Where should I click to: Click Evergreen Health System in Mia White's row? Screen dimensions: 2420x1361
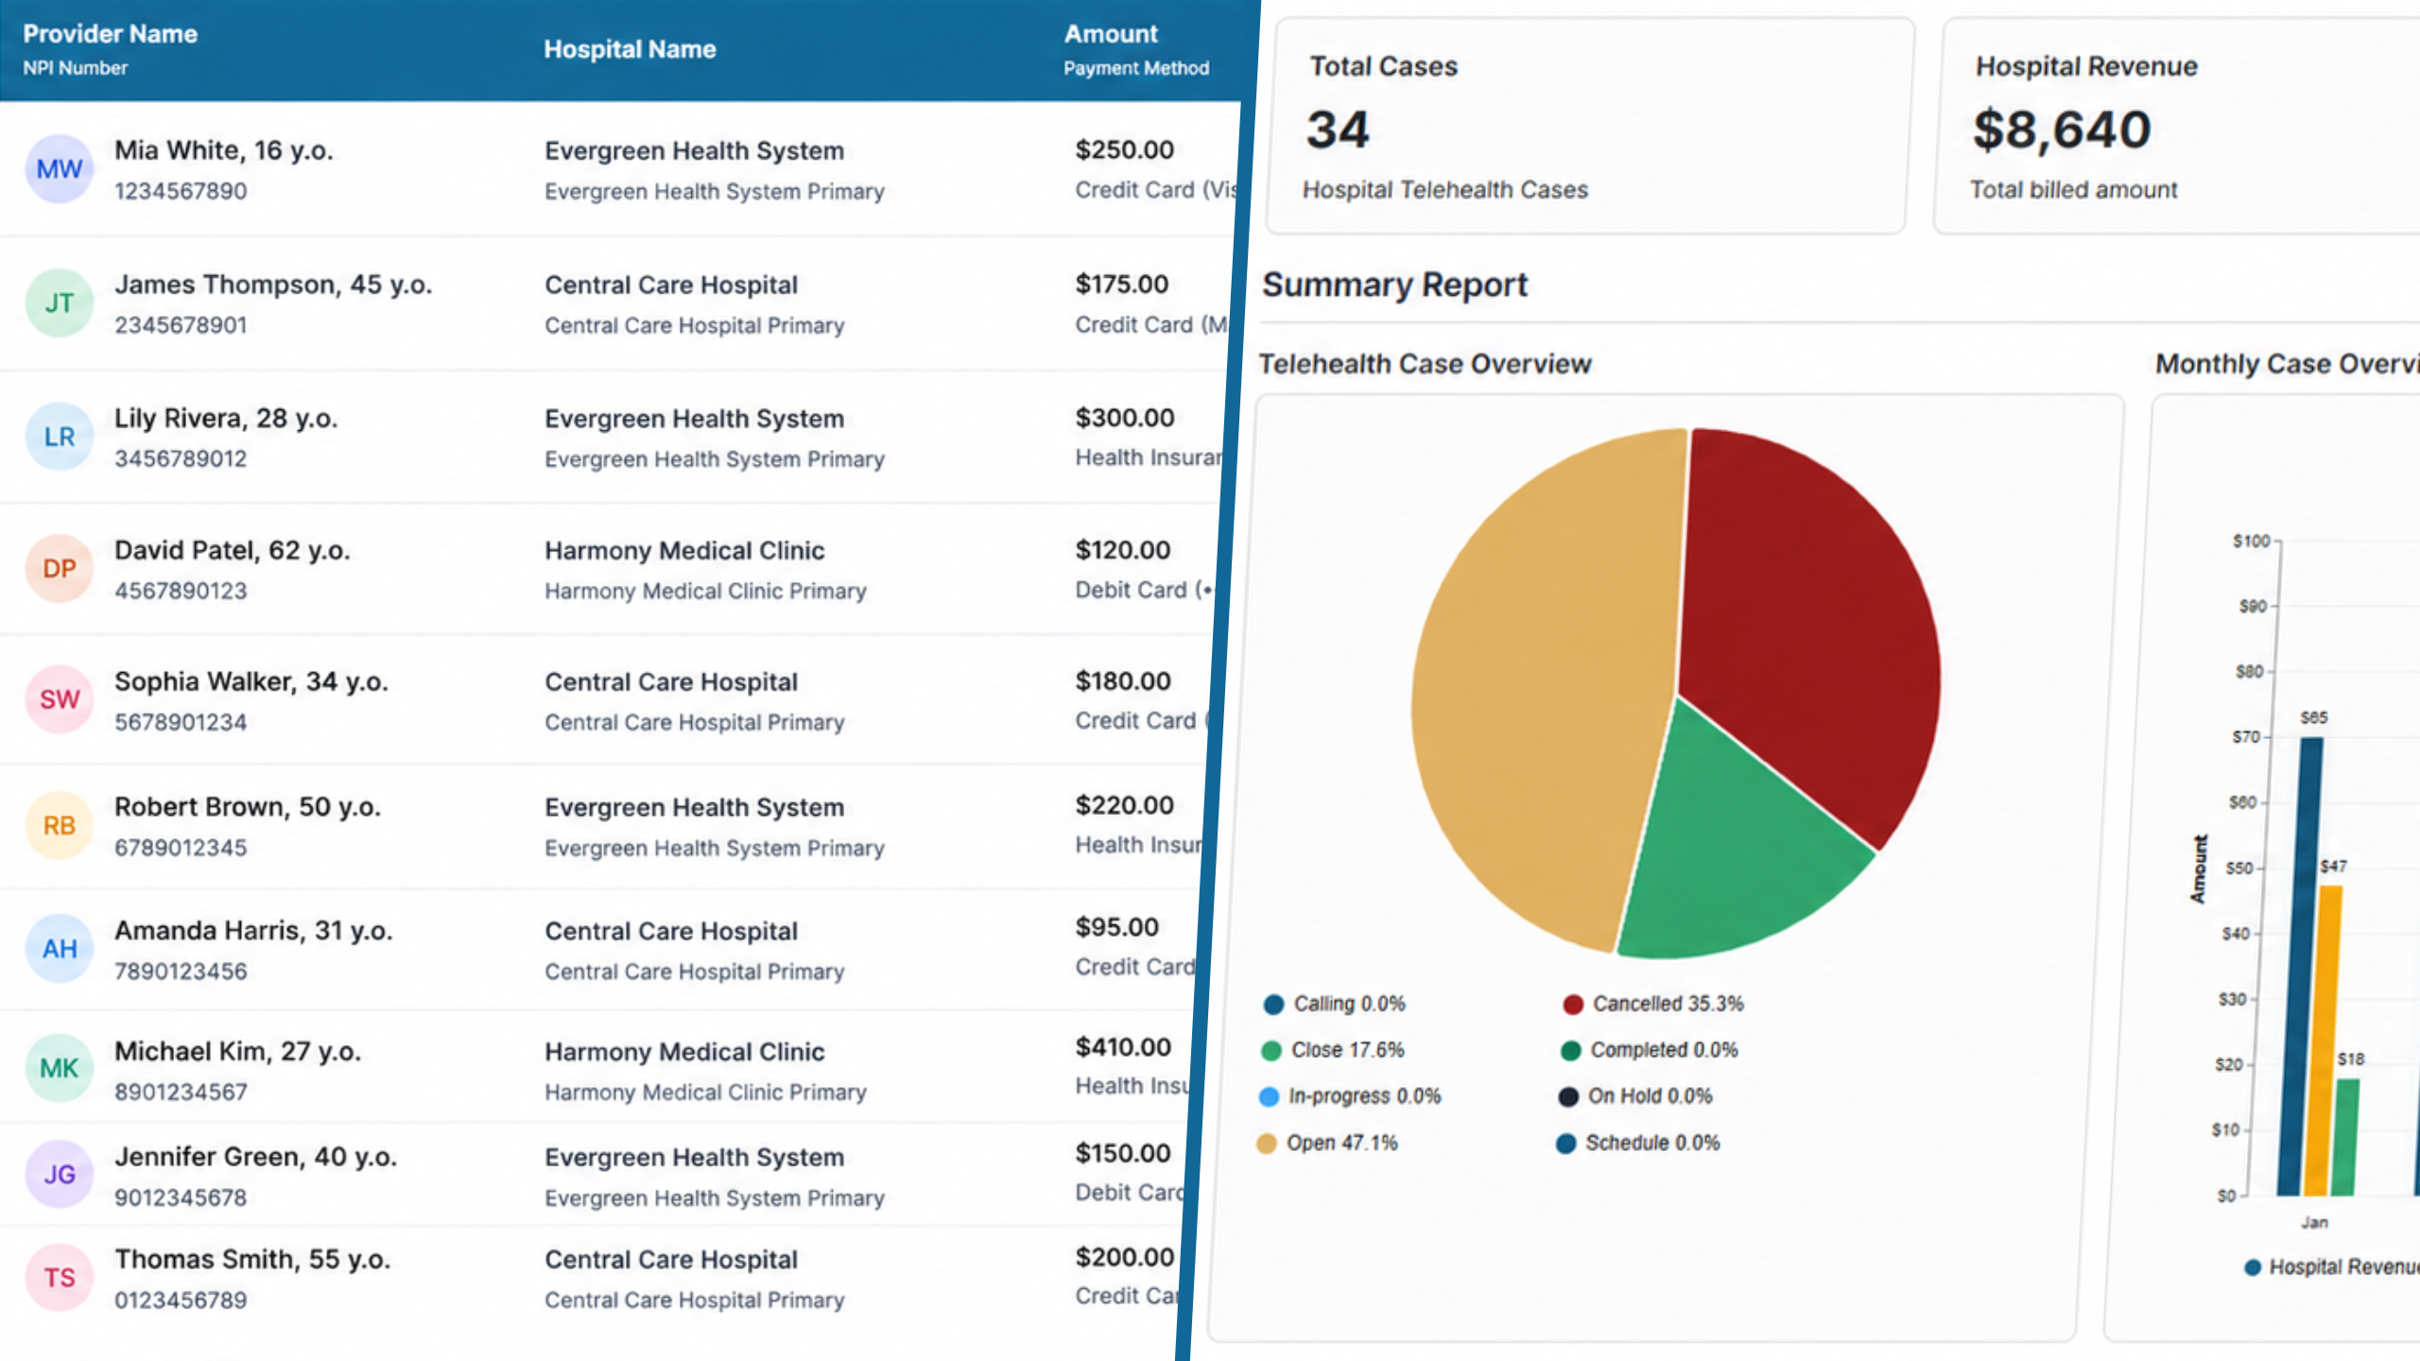point(694,150)
